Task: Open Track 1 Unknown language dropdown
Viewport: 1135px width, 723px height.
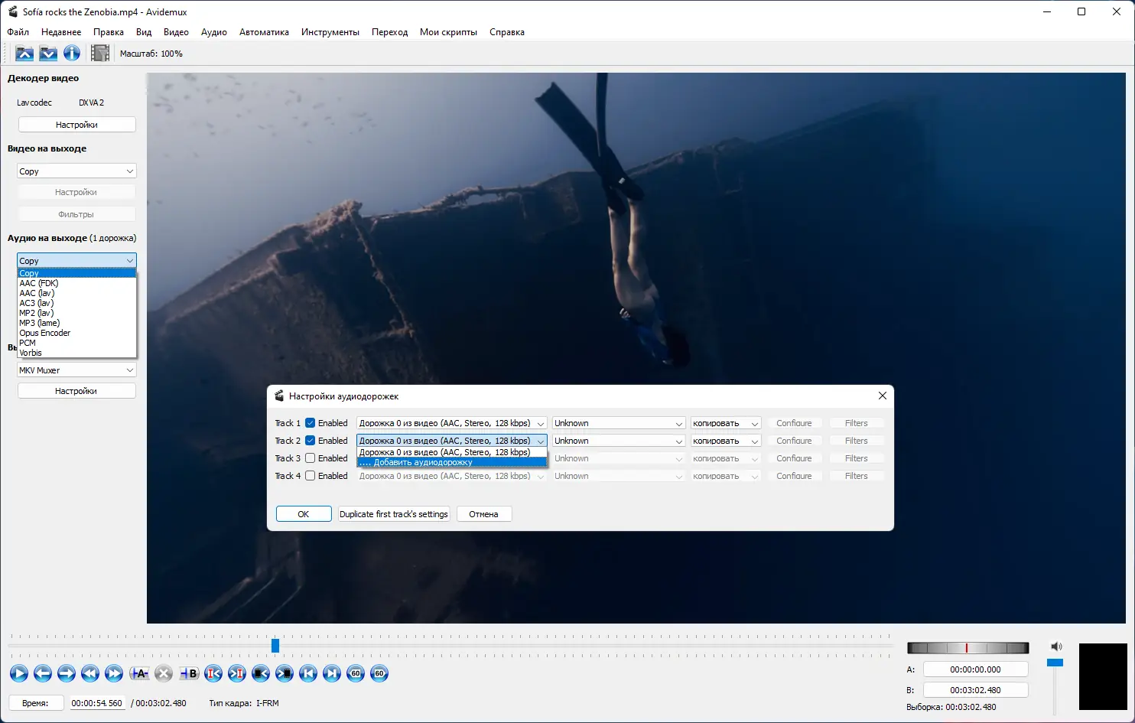Action: coord(618,423)
